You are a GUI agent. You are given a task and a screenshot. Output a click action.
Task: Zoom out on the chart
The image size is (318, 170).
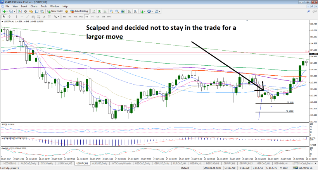pyautogui.click(x=117, y=11)
